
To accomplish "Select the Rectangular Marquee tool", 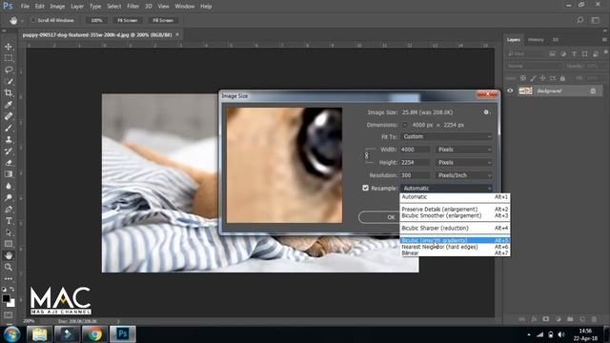I will pyautogui.click(x=9, y=58).
